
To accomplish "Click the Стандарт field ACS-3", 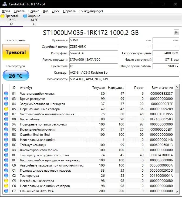I will [x=124, y=73].
